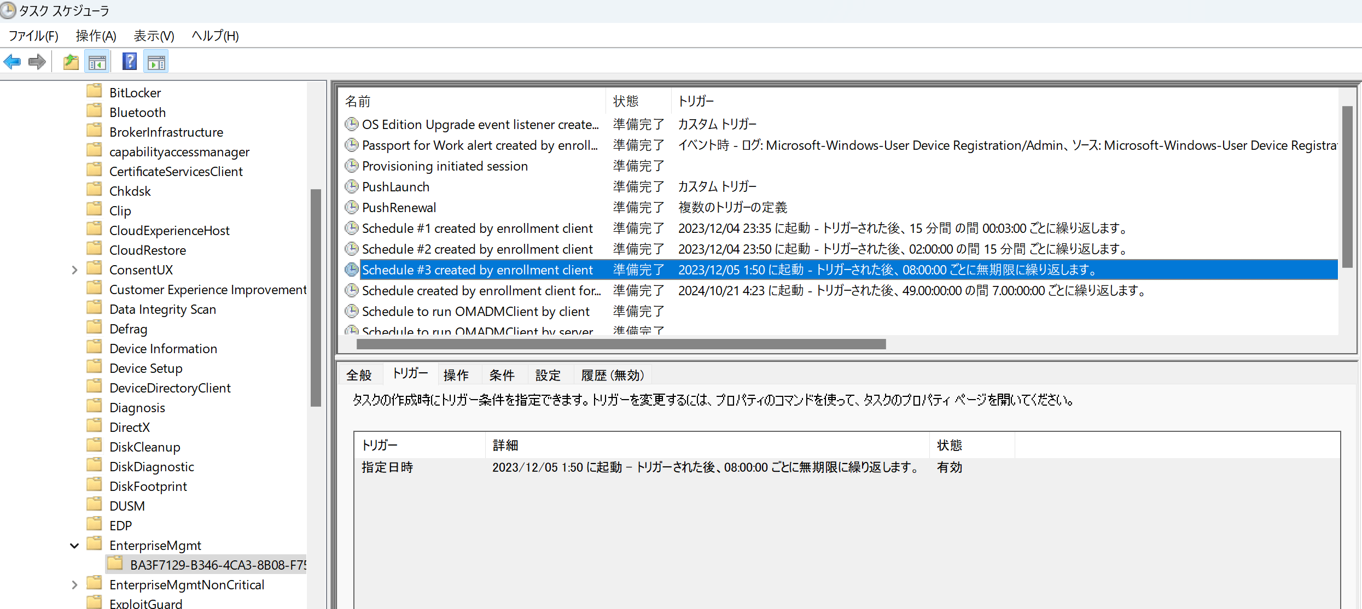This screenshot has height=609, width=1362.
Task: Select Schedule #2 created by enrollment client
Action: coord(477,249)
